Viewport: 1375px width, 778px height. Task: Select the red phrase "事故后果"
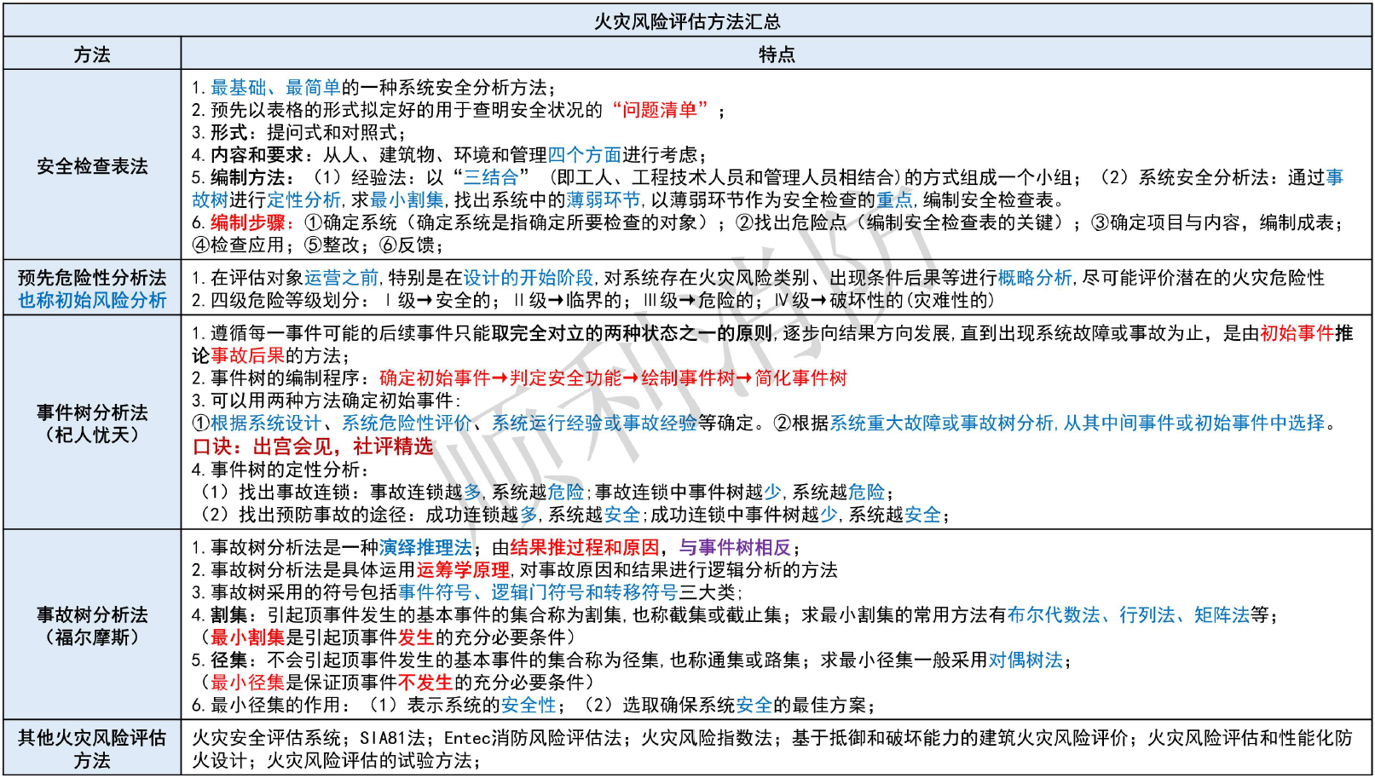247,355
